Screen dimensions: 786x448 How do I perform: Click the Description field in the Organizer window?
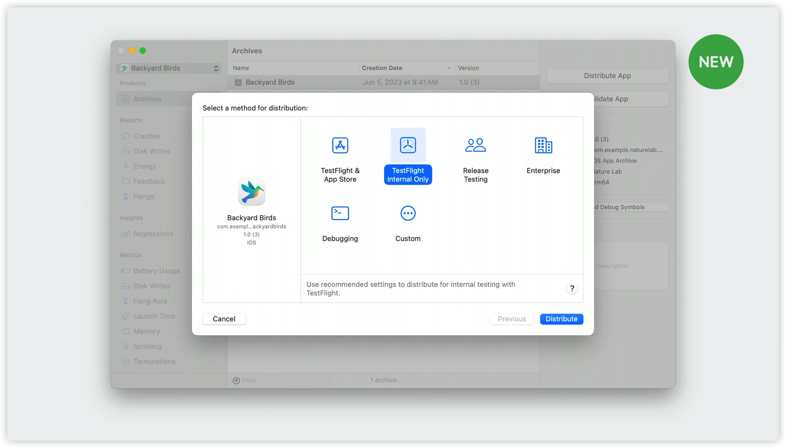[x=631, y=266]
